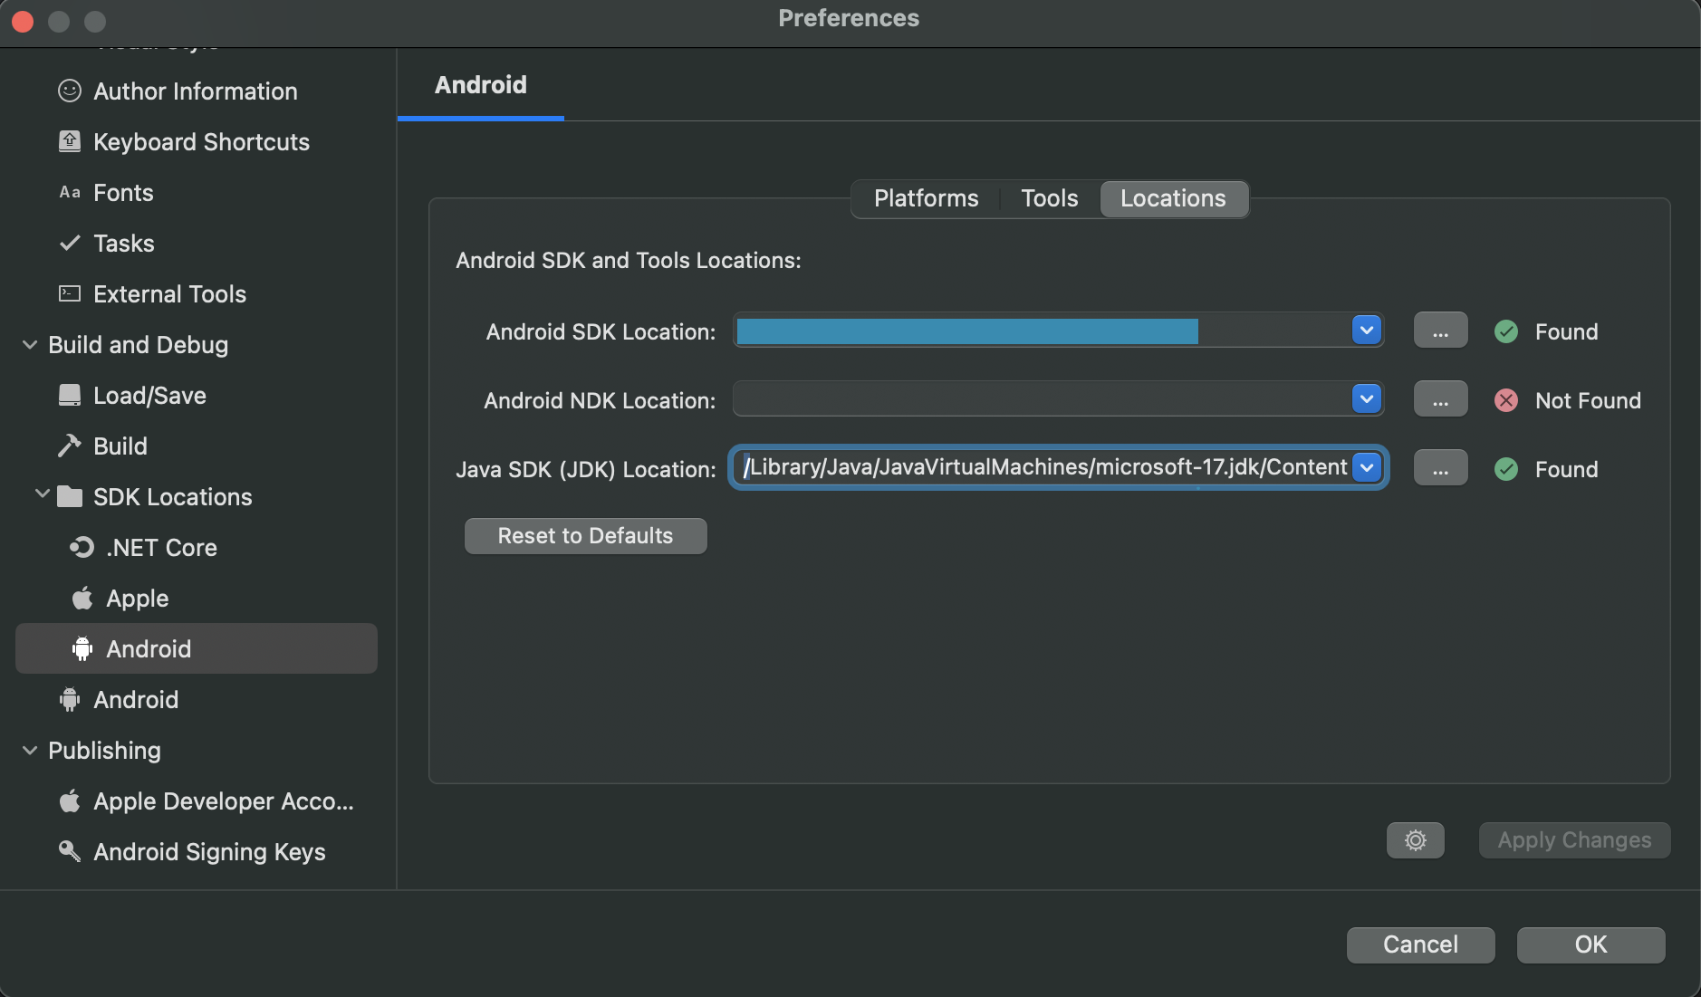Click the gear settings button near Apply Changes
This screenshot has width=1701, height=997.
point(1415,840)
